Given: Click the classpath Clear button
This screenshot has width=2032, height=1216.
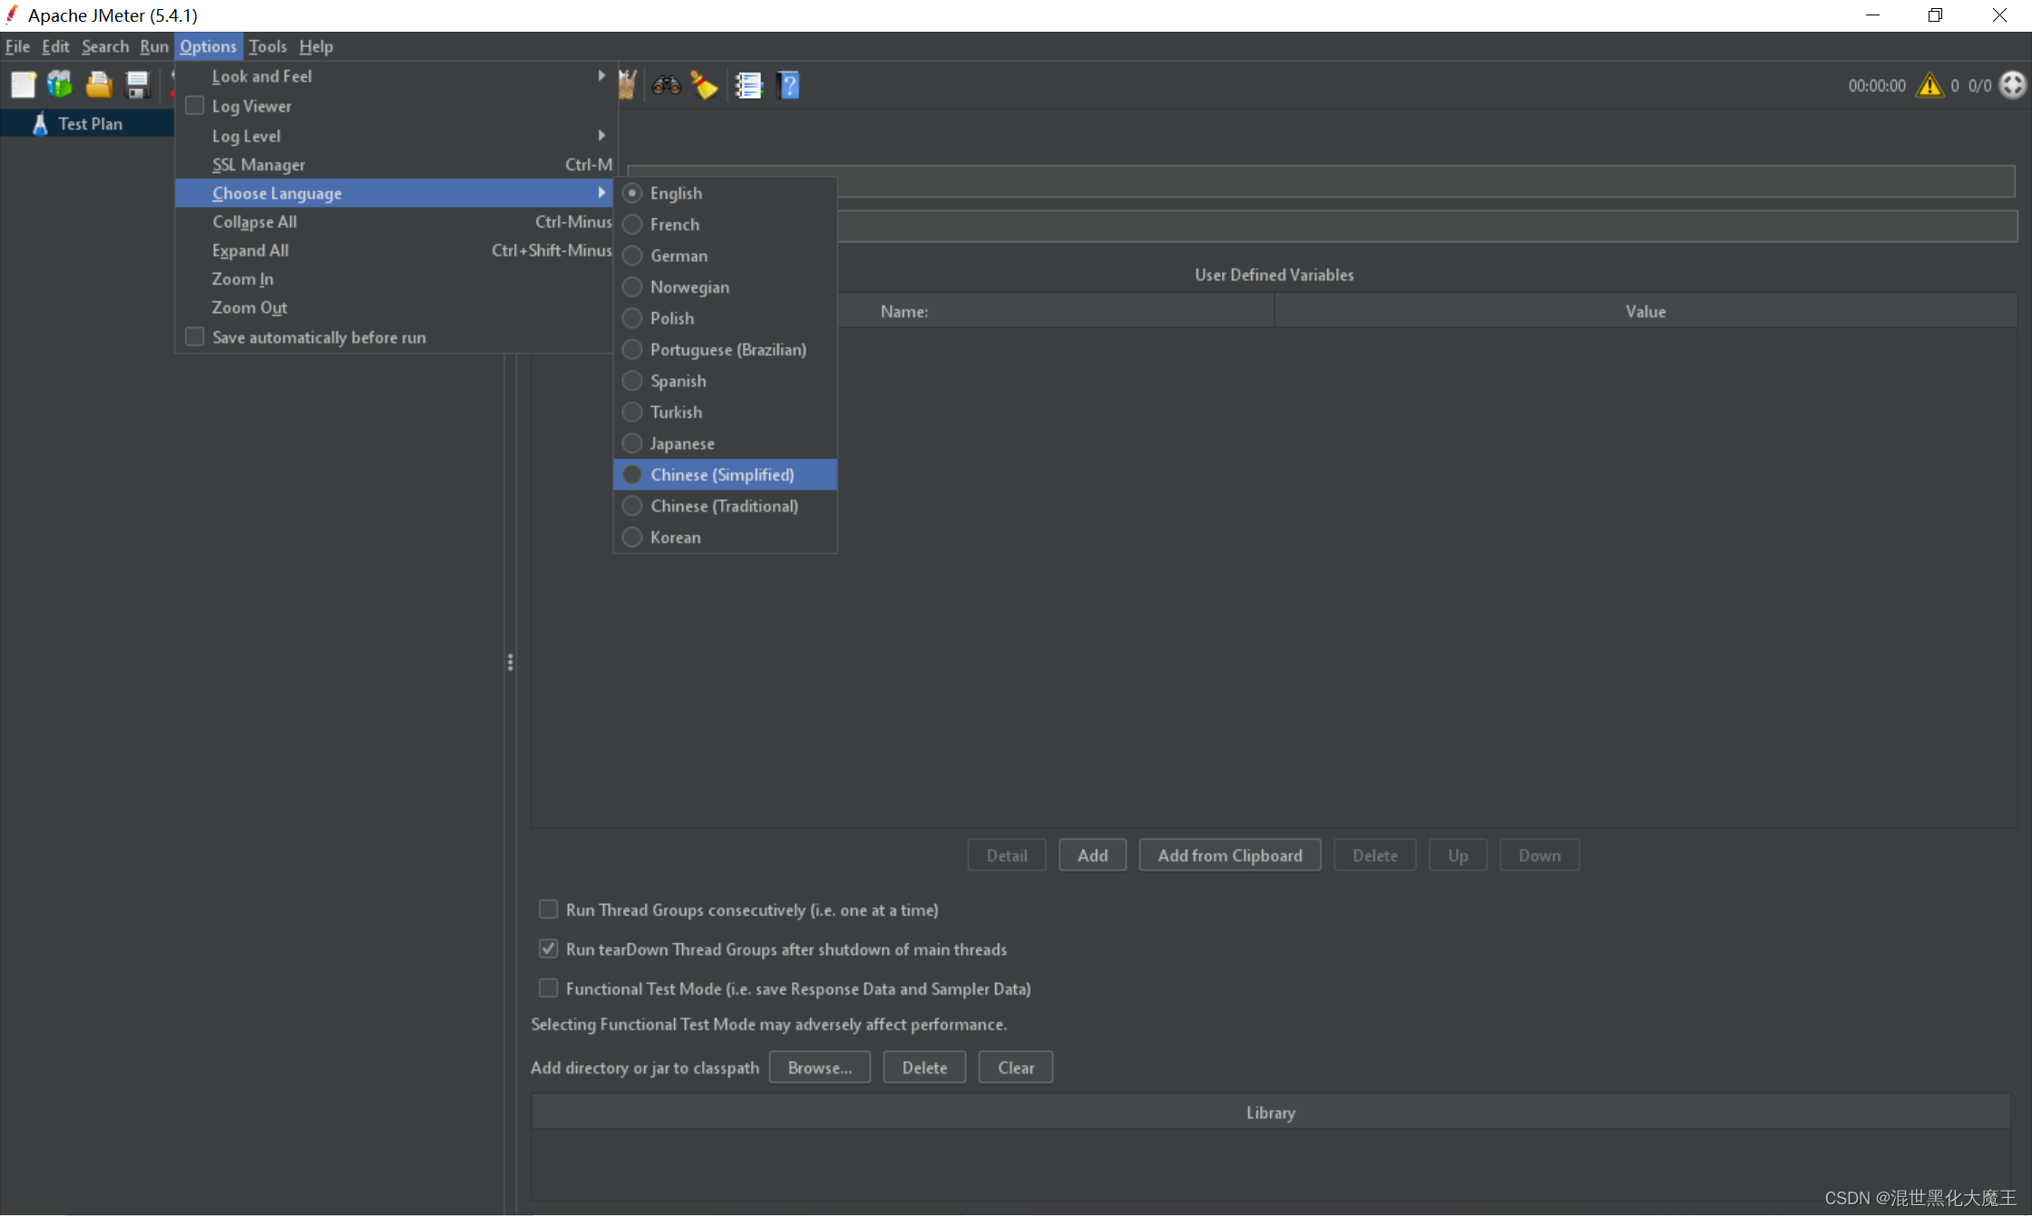Looking at the screenshot, I should [1015, 1067].
